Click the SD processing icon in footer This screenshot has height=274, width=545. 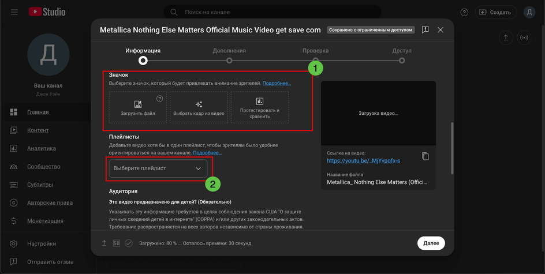pos(117,243)
